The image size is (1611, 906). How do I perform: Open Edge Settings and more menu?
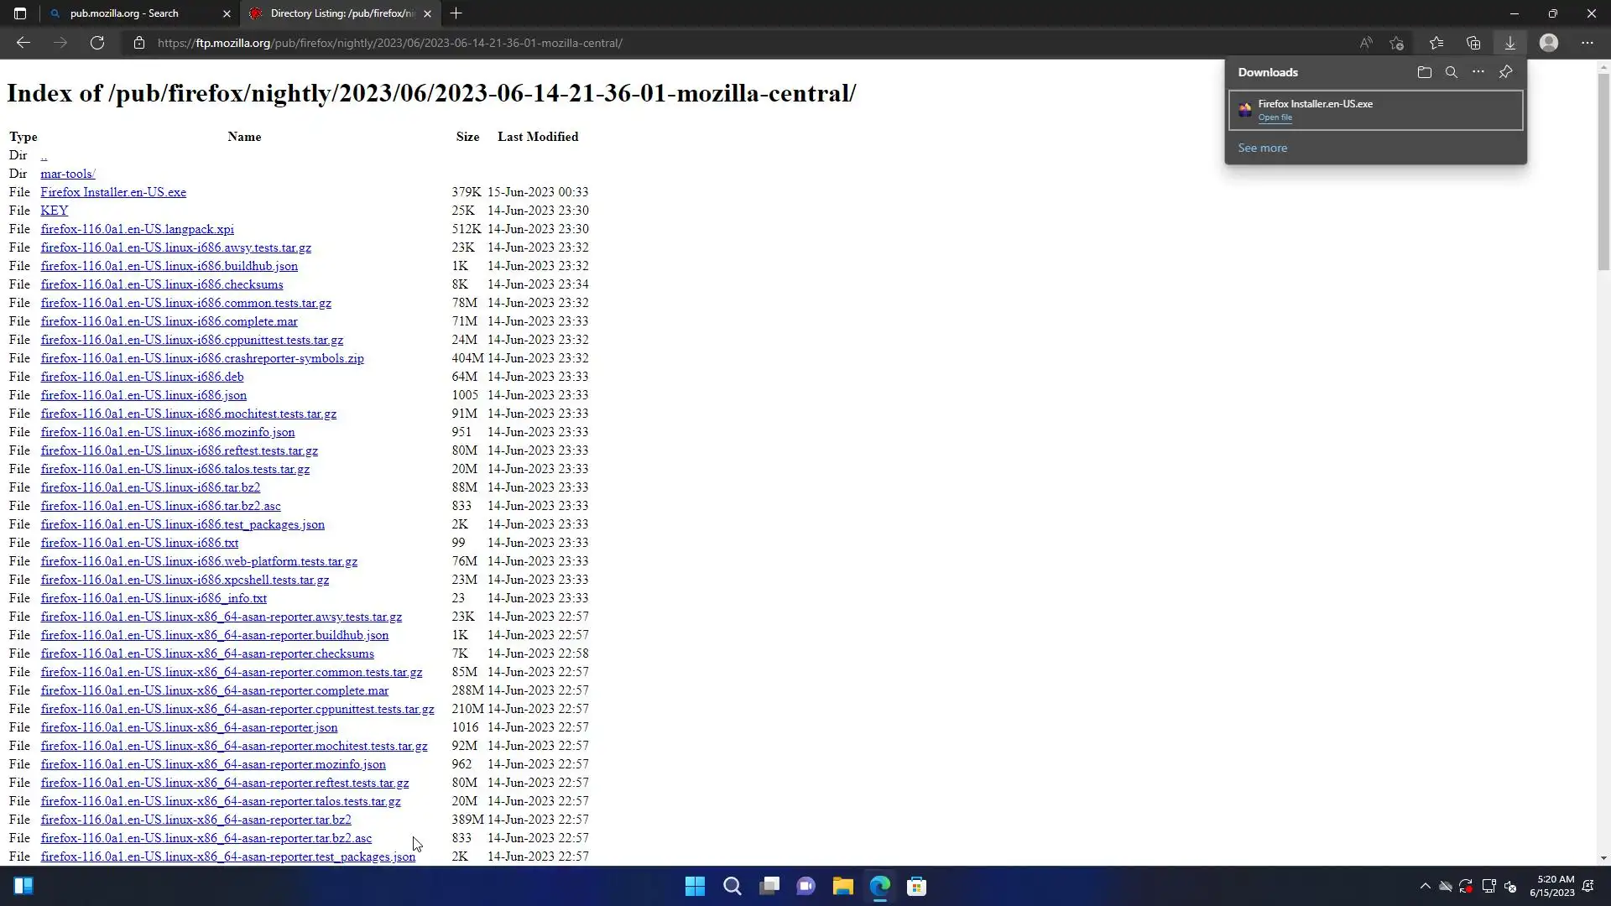(1587, 43)
